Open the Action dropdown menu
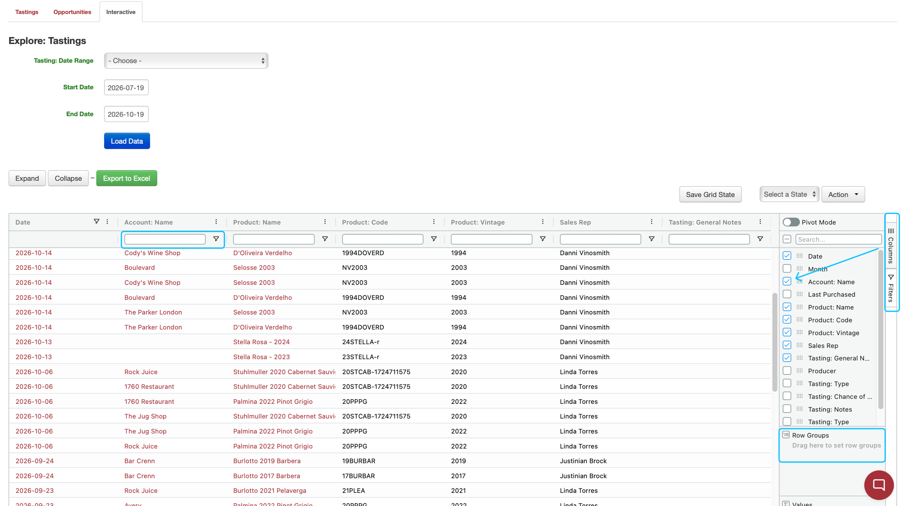Image resolution: width=902 pixels, height=506 pixels. 843,194
